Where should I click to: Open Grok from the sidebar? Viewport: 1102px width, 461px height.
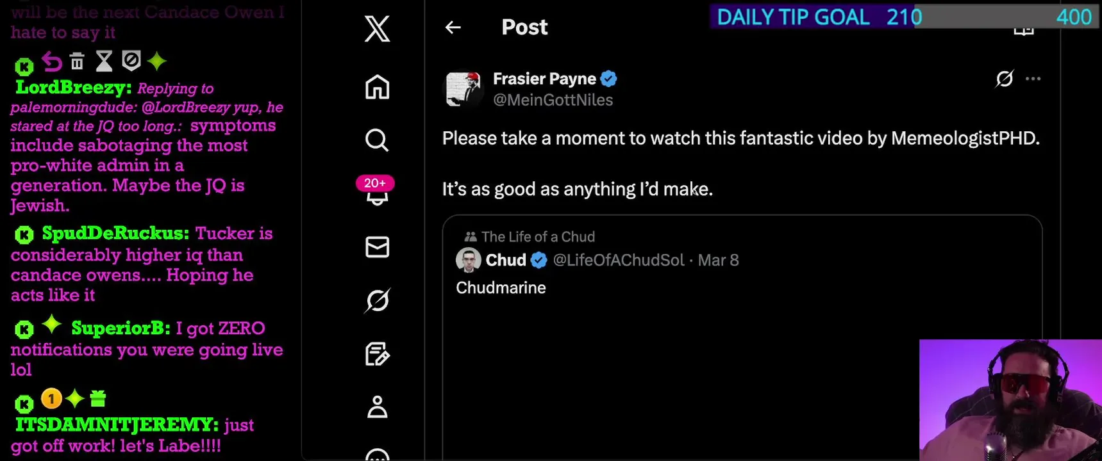pos(377,300)
